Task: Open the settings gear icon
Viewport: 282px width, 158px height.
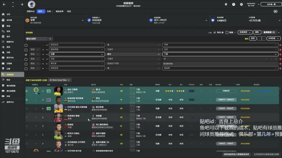Action: (241, 4)
